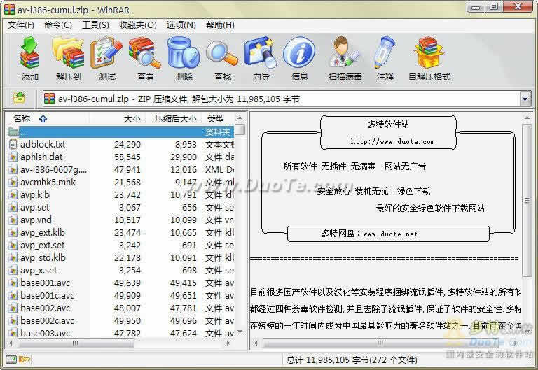The width and height of the screenshot is (538, 370).
Task: Click the WinRAR icon in the title bar
Action: coord(9,10)
